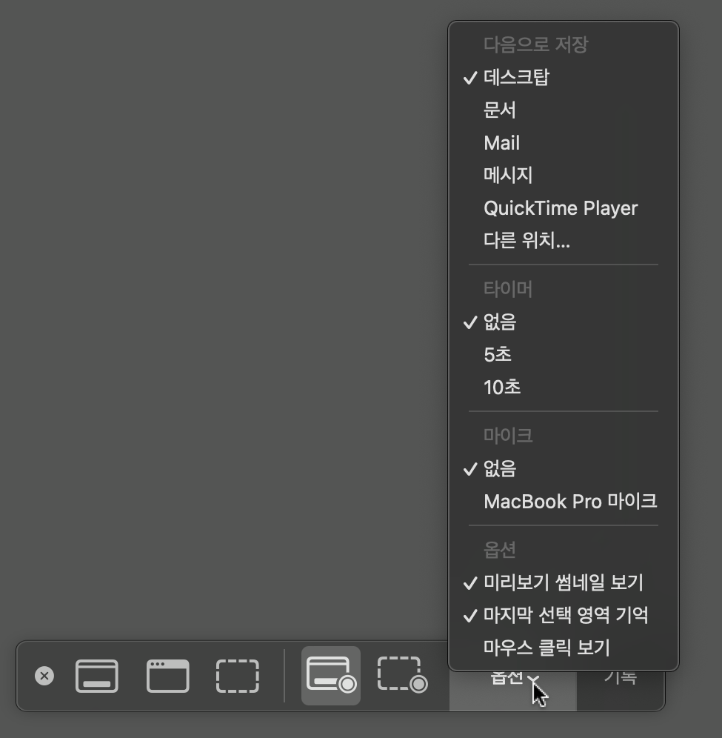Select the Capture Entire Screen icon
Viewport: 722px width, 738px height.
point(97,676)
